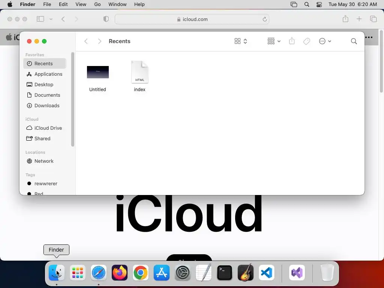
Task: Click the index file name label
Action: (139, 90)
